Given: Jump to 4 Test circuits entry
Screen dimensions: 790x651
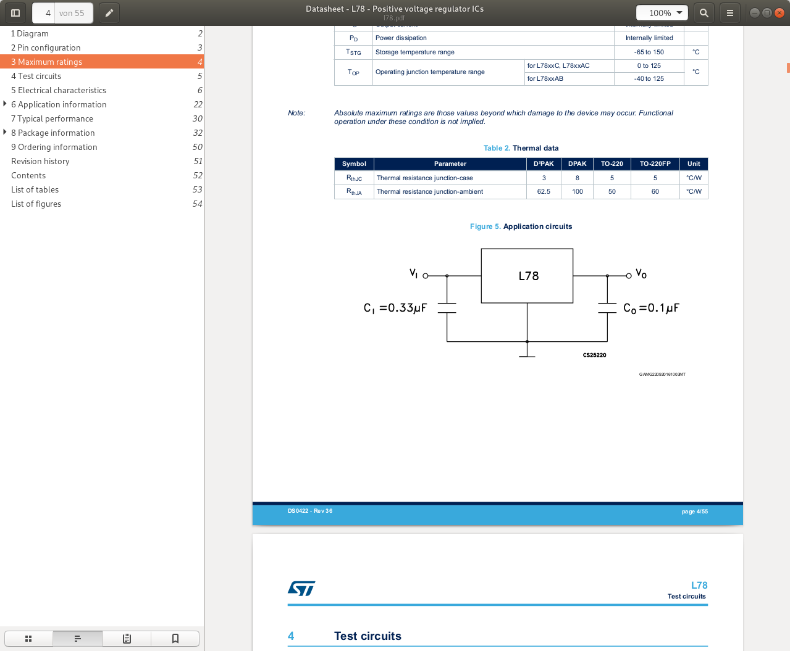Looking at the screenshot, I should click(x=102, y=76).
